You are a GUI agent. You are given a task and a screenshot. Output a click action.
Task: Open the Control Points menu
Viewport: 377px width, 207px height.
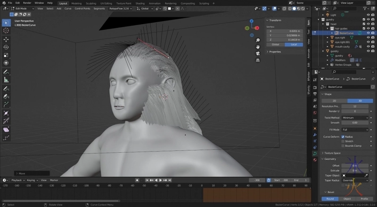pyautogui.click(x=82, y=8)
